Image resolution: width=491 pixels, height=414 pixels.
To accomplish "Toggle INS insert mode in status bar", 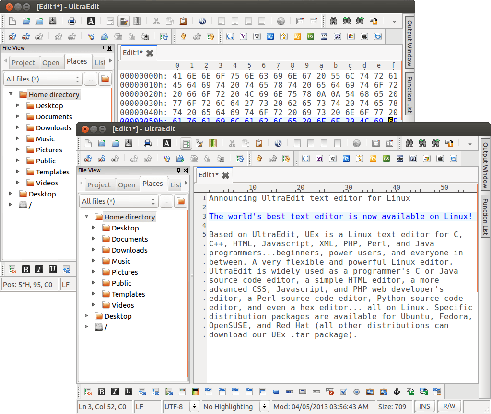I will tap(424, 406).
